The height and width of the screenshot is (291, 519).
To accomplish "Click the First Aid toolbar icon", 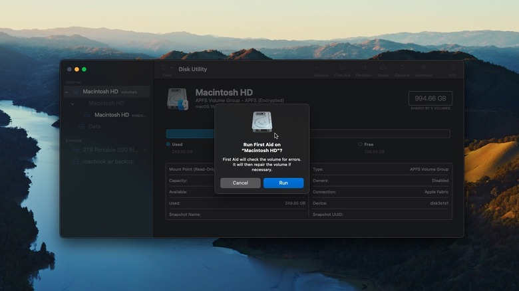I will (x=342, y=70).
